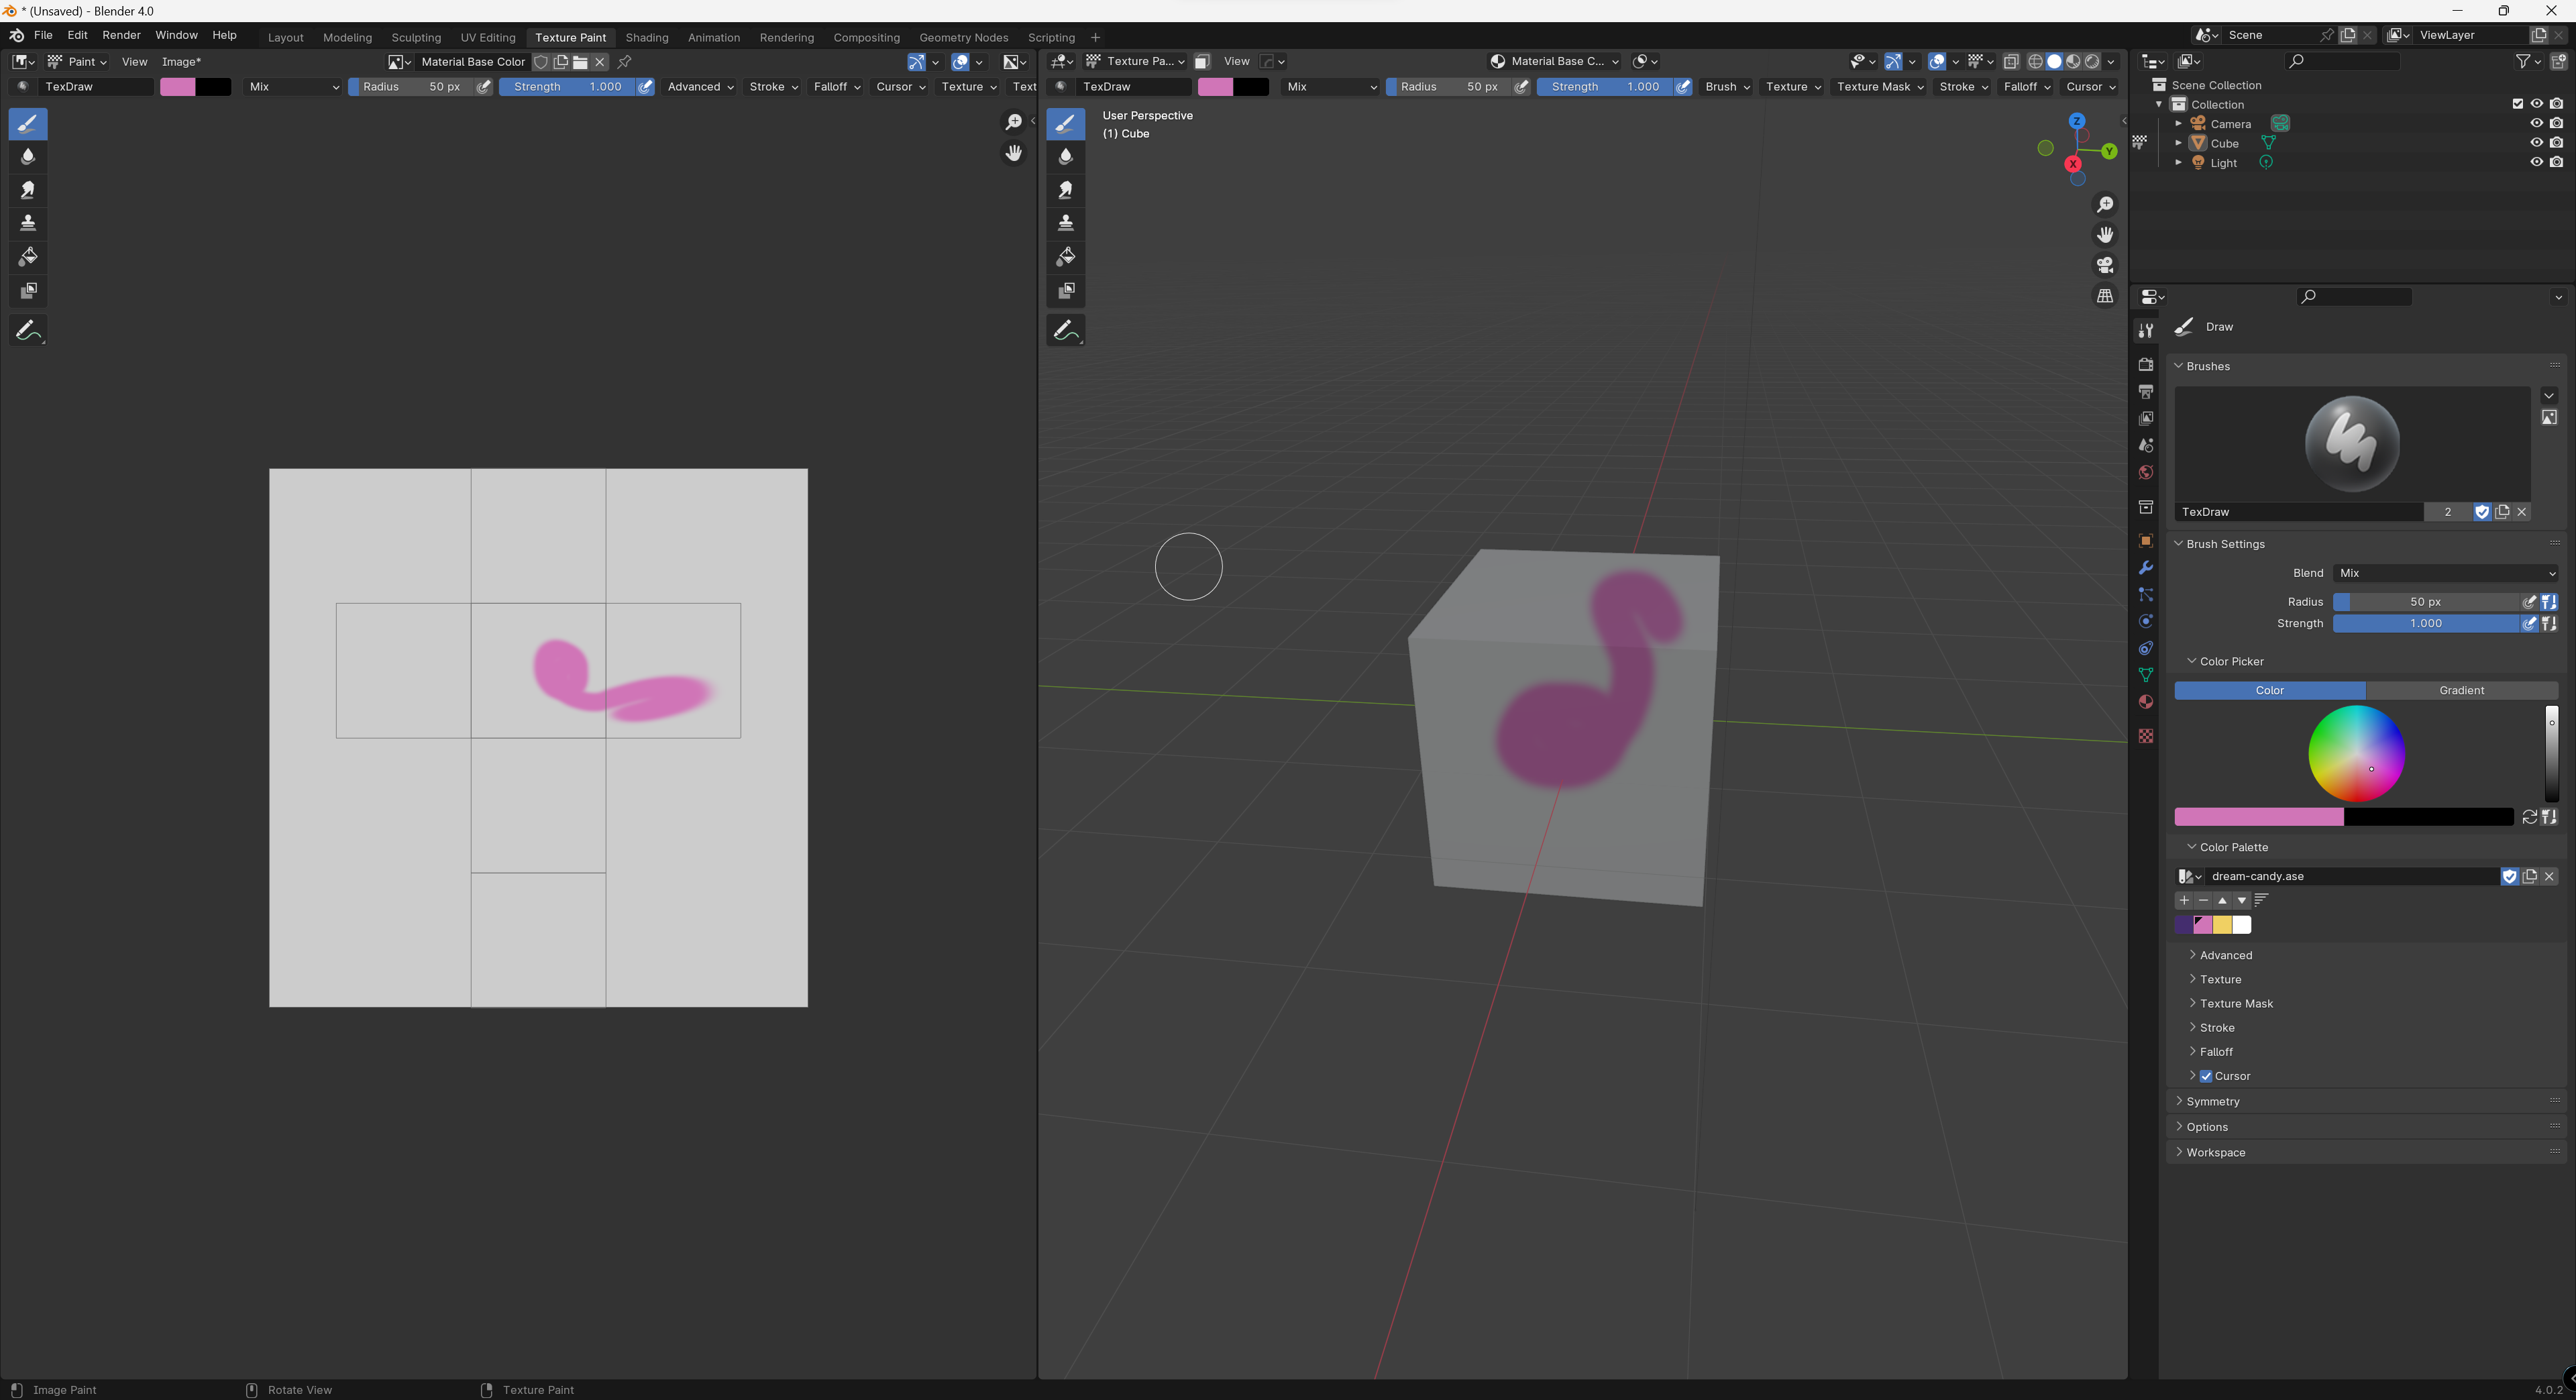The width and height of the screenshot is (2576, 1400).
Task: Select the Annotate tool in image editor
Action: point(28,331)
